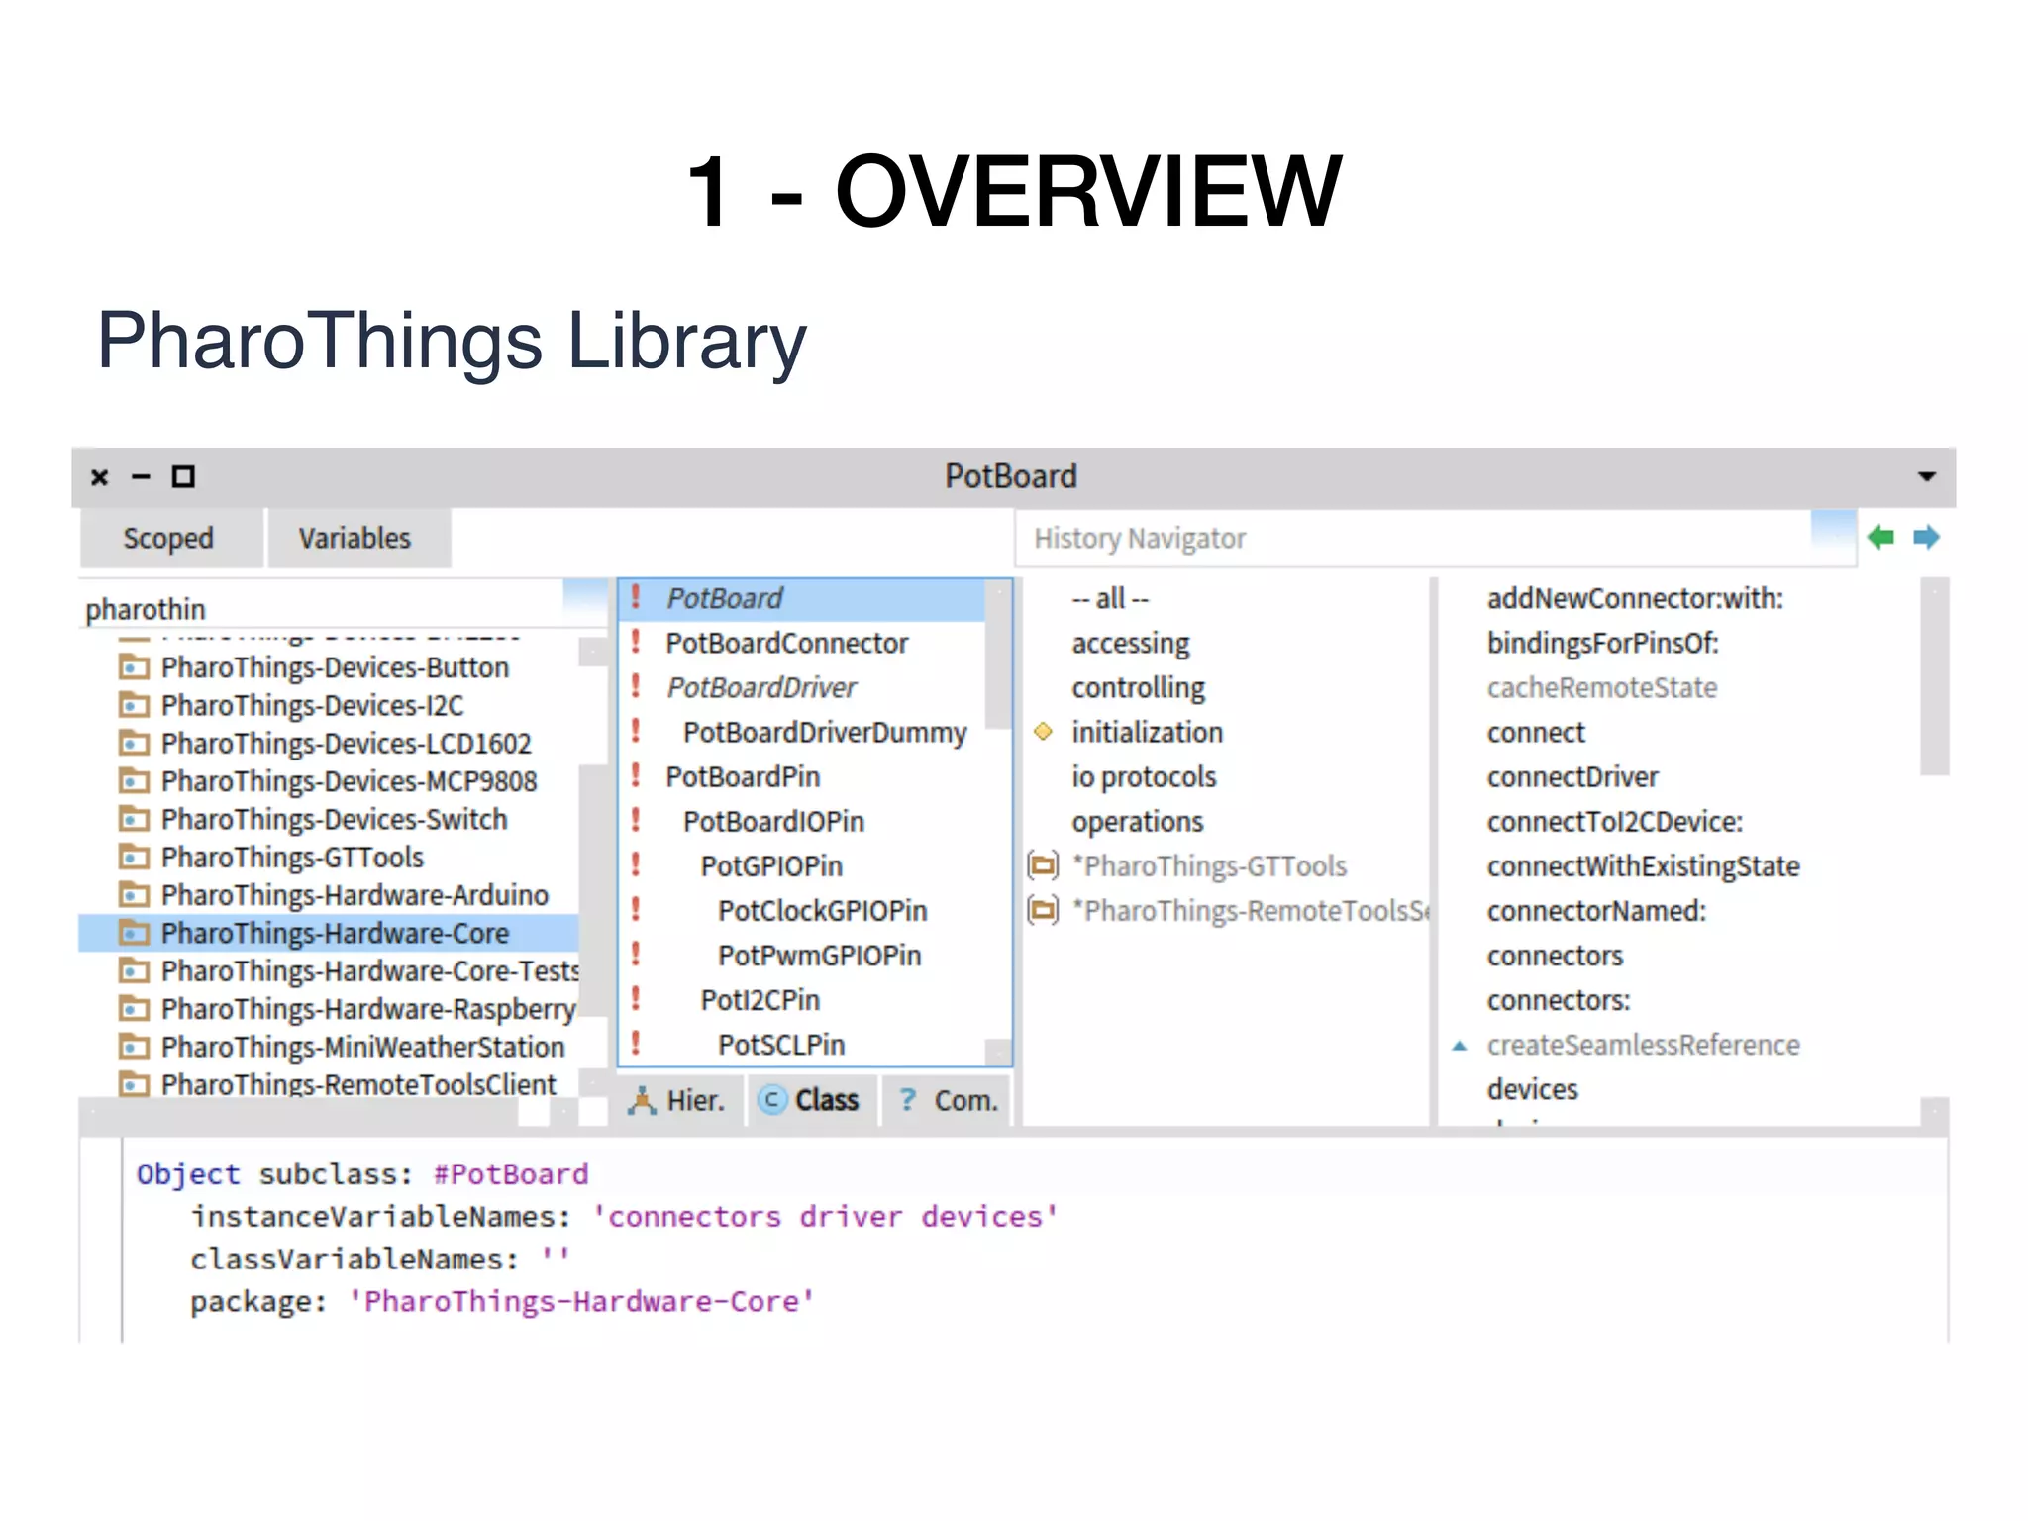Click package icon of *PharoThings-RemoteToolsServer protocol

(x=1043, y=910)
